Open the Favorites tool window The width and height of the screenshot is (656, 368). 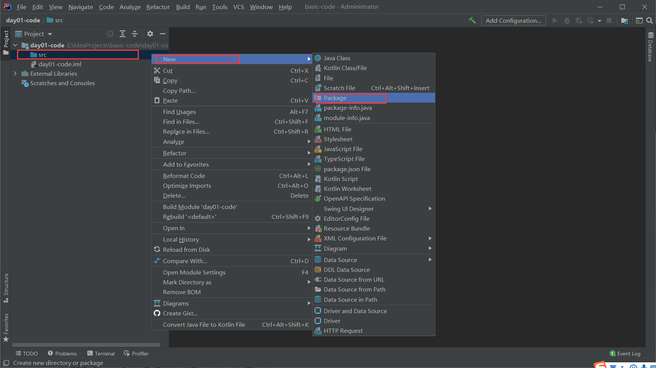tap(6, 328)
